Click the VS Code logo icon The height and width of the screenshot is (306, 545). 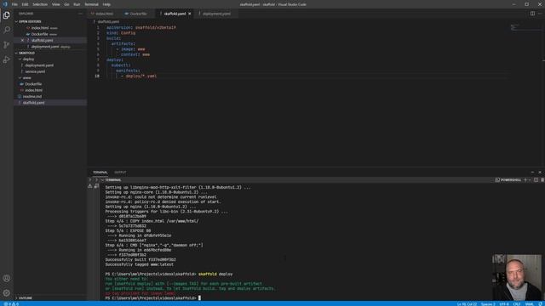(x=5, y=4)
